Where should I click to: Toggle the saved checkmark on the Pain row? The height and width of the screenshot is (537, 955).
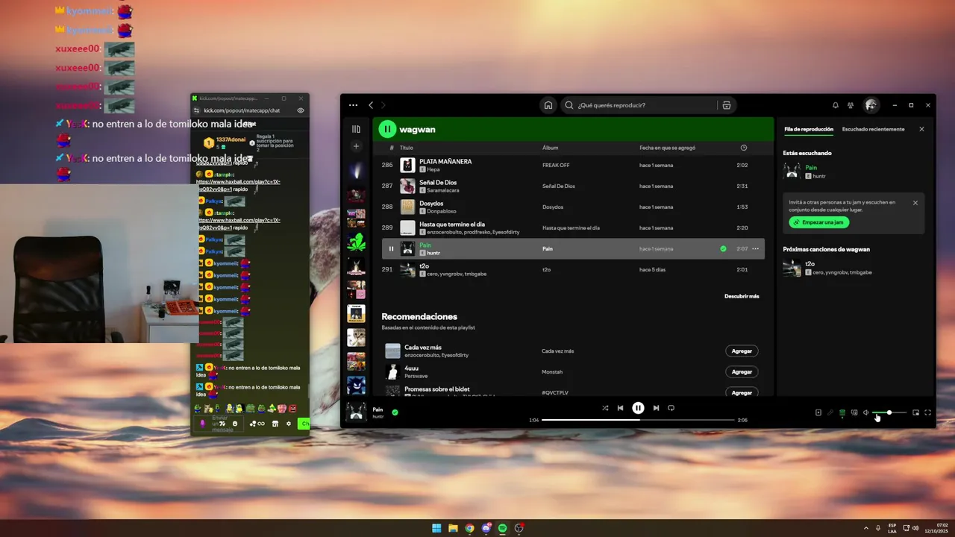(723, 248)
